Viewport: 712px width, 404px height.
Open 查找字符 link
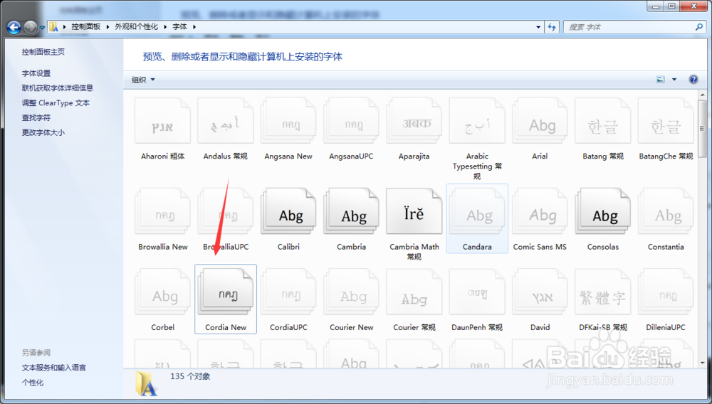[36, 118]
